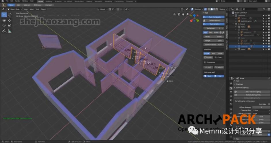The image size is (271, 143).
Task: Click the minus icon next to Wall preset
Action: [x=222, y=28]
